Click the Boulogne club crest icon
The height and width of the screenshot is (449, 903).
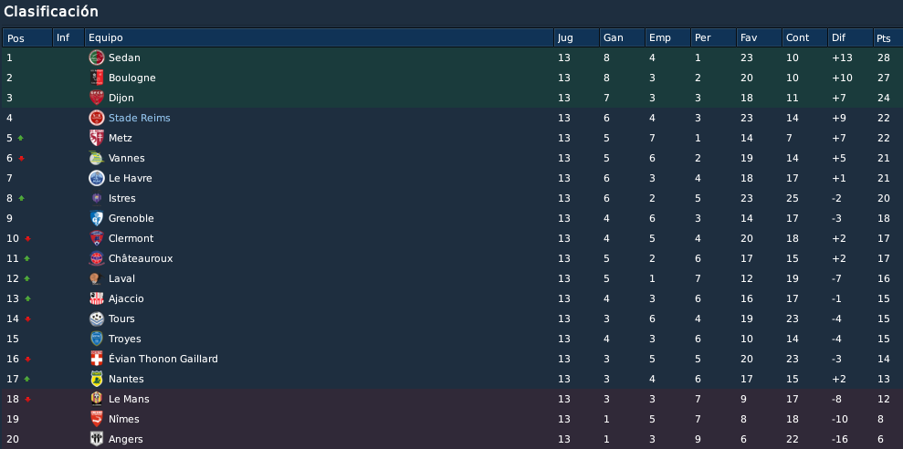point(96,78)
